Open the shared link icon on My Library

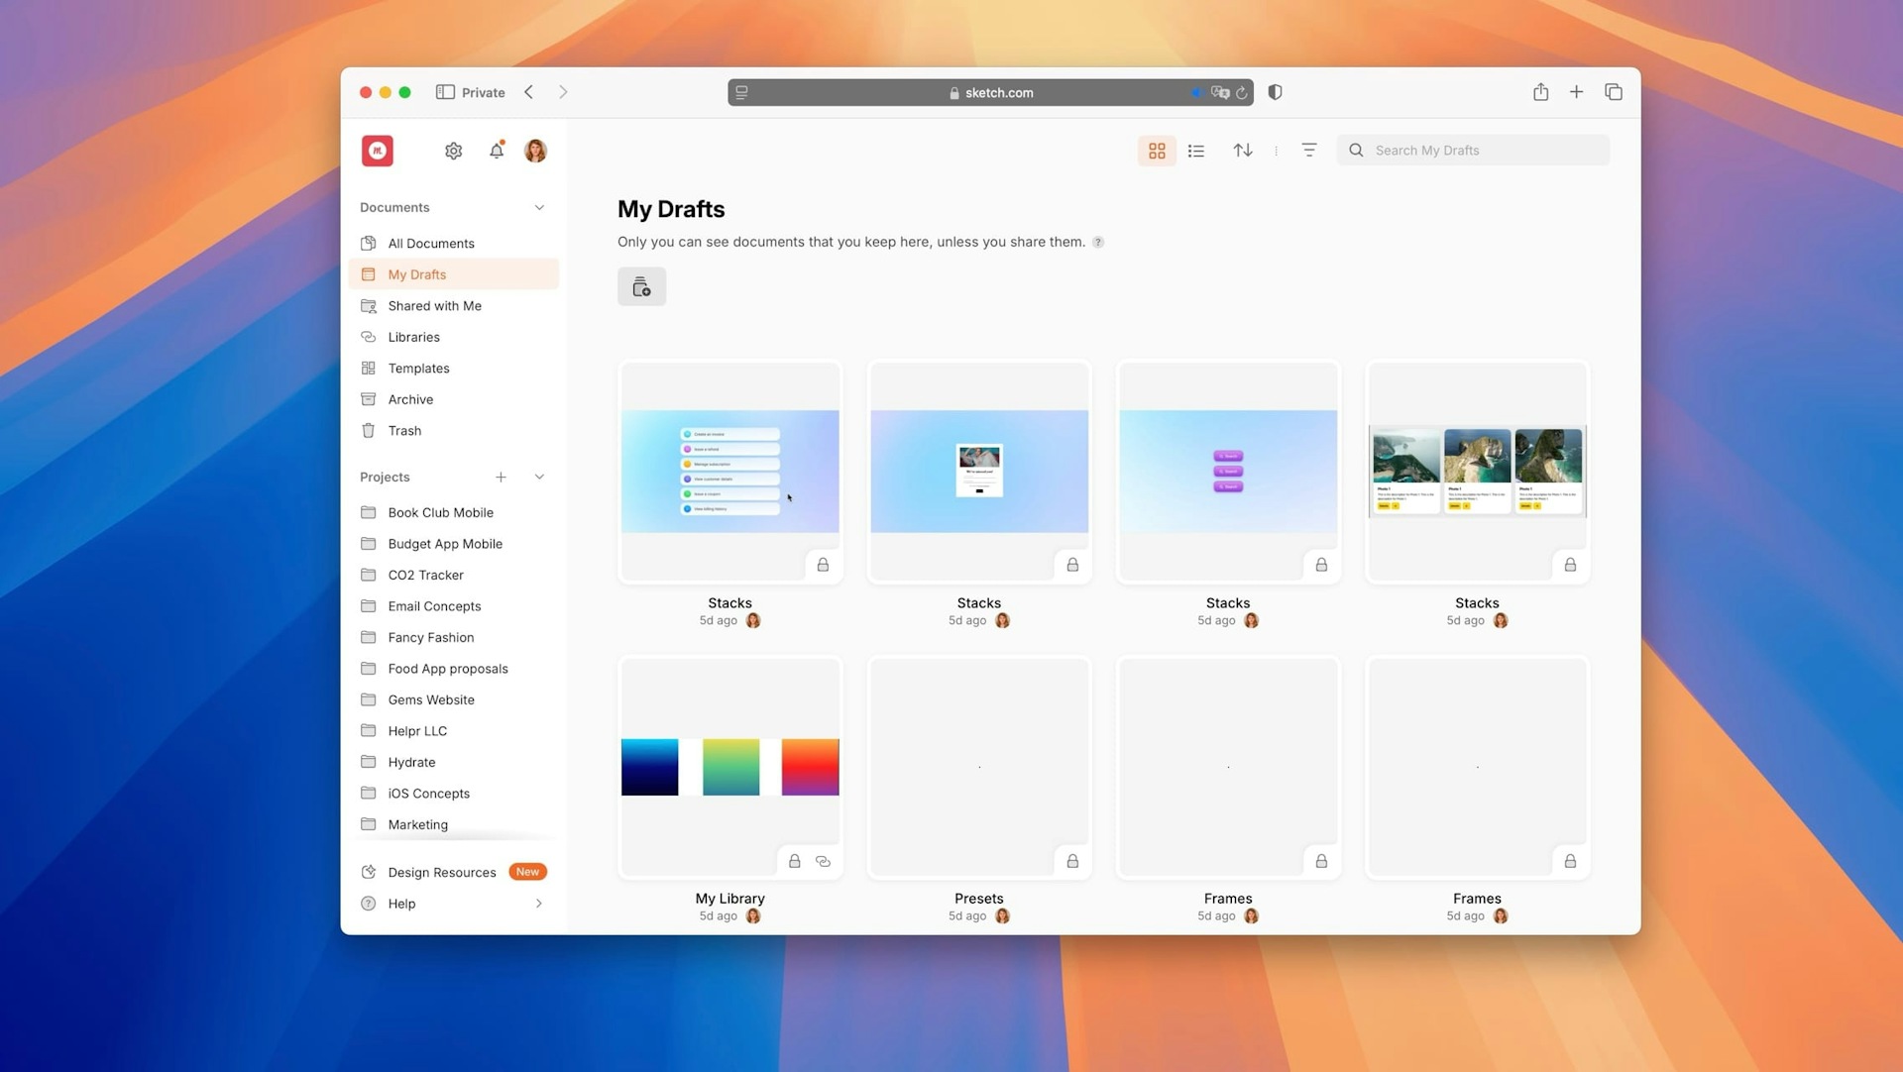(x=823, y=861)
